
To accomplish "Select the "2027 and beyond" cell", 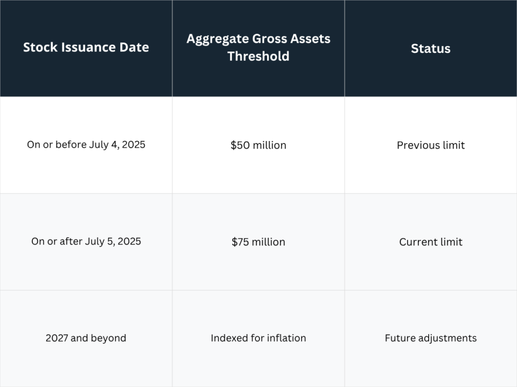I will tap(86, 338).
